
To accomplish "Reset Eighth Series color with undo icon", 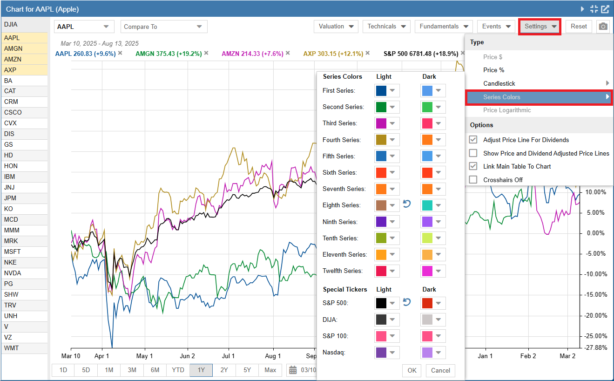I will coord(407,204).
